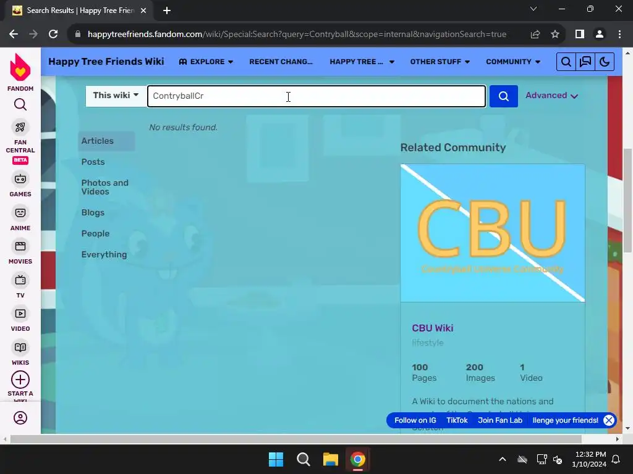Click the muted volume tray icon
Screen dimensions: 633x474
(558, 459)
